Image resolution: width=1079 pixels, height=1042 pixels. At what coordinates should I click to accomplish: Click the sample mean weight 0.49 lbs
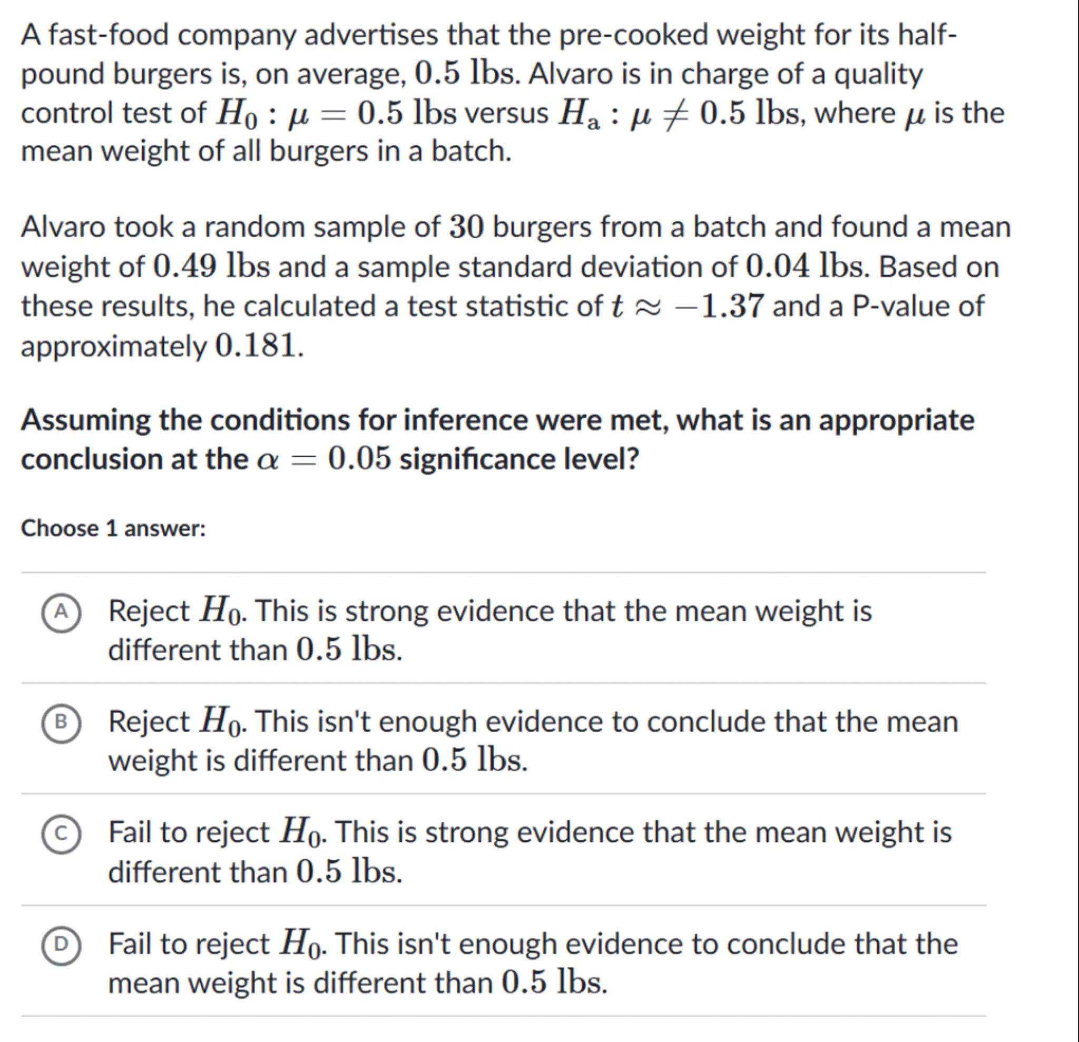[x=211, y=268]
